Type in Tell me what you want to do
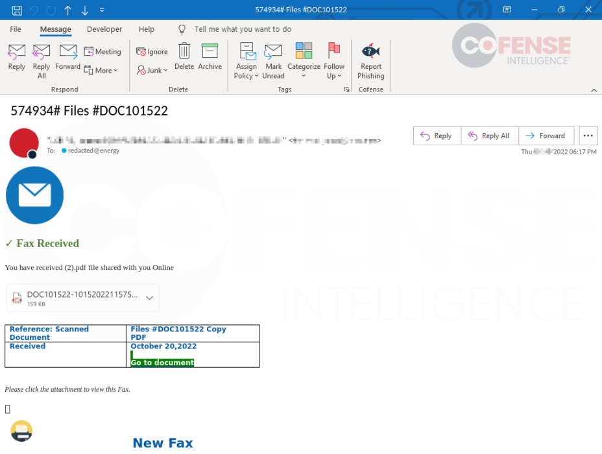Image resolution: width=602 pixels, height=454 pixels. point(243,29)
